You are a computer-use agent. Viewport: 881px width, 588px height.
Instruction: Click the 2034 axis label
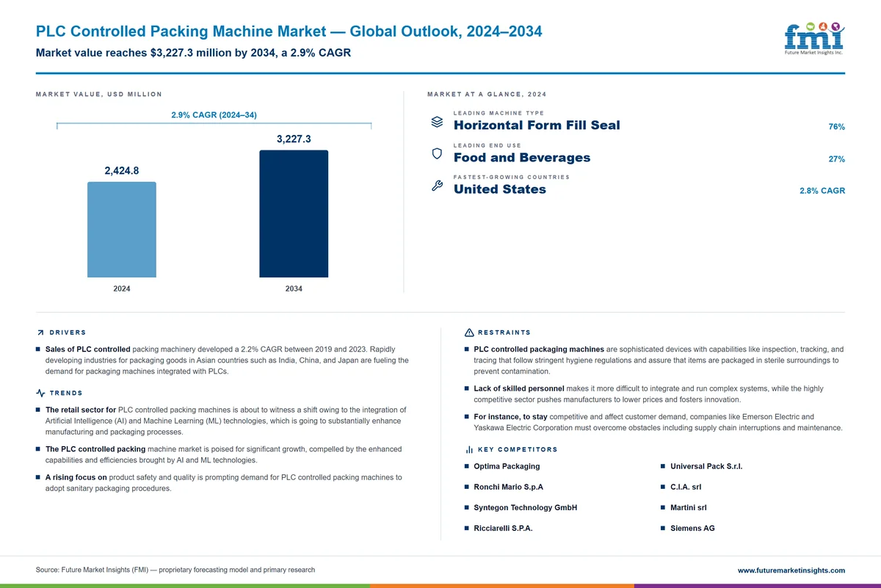(x=294, y=288)
